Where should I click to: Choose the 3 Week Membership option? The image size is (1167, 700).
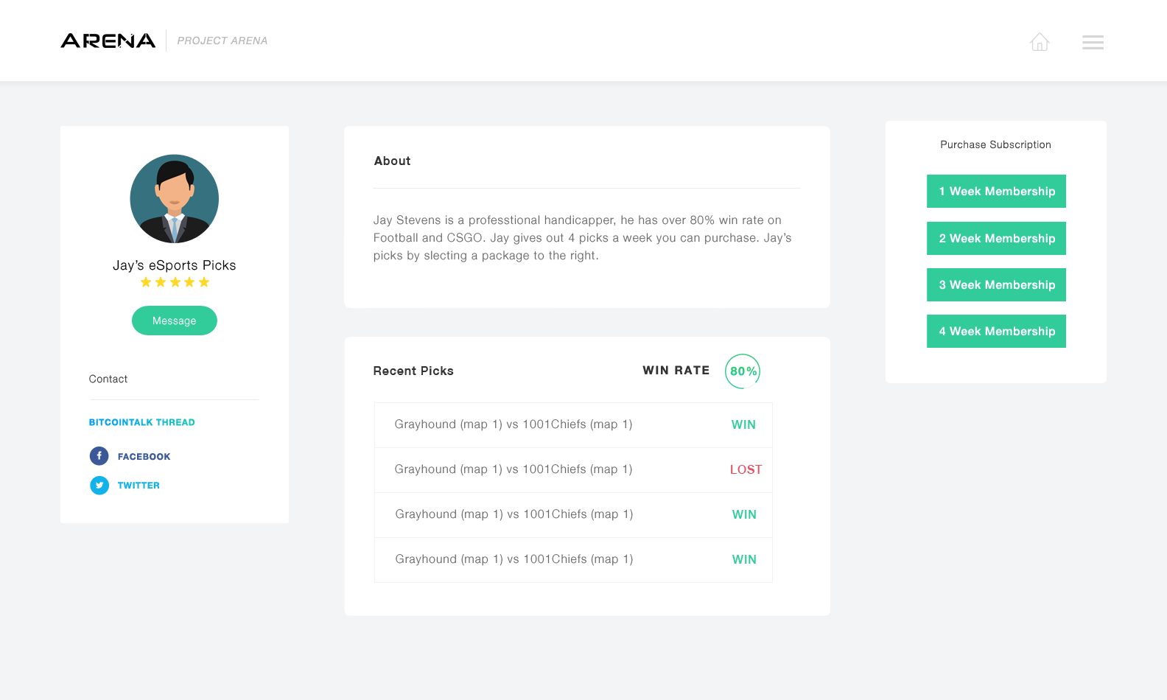tap(996, 285)
